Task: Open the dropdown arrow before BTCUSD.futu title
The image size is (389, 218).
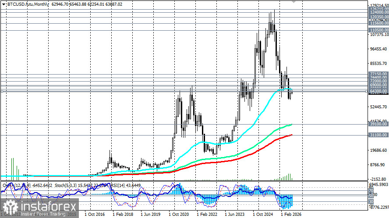Action: coord(4,4)
